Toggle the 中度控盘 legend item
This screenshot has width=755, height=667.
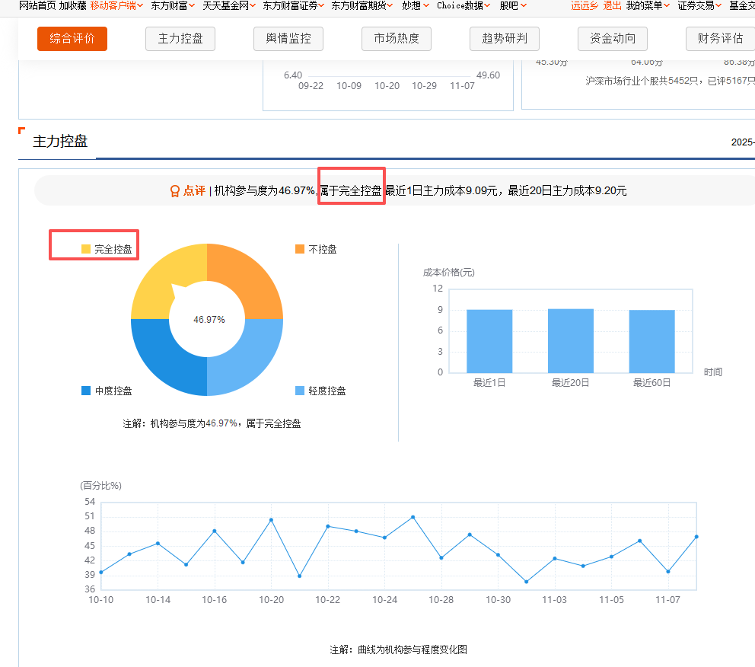tap(107, 391)
